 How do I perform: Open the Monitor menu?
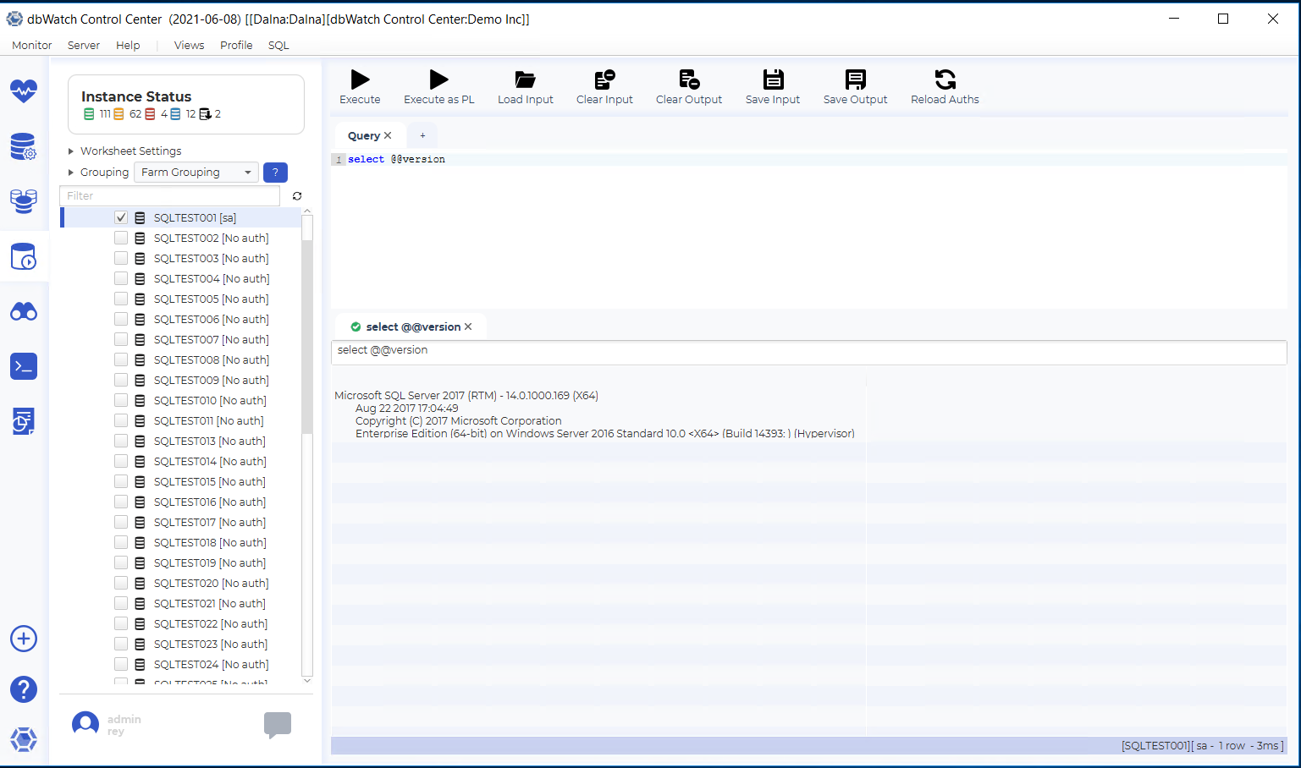(32, 46)
